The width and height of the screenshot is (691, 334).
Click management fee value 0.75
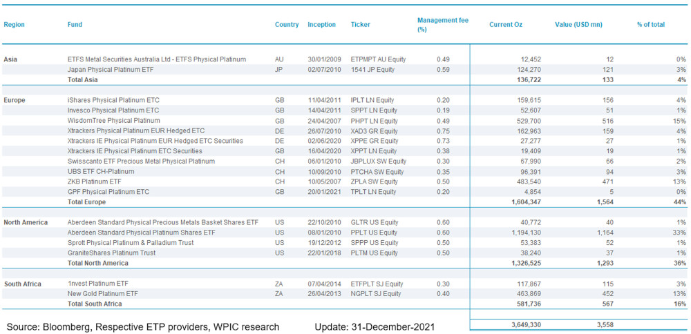point(444,130)
